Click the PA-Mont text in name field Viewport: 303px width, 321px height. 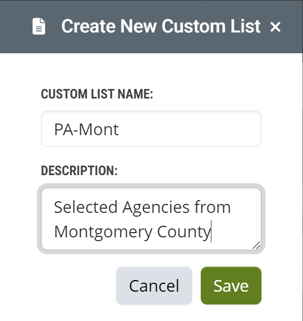86,129
